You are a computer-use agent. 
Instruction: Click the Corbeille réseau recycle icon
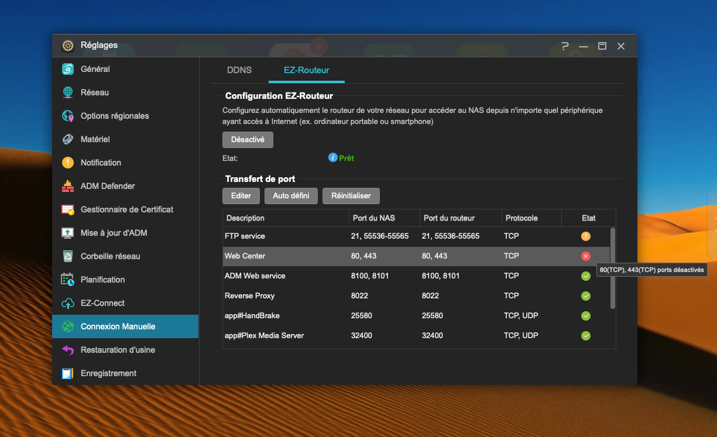click(x=68, y=256)
